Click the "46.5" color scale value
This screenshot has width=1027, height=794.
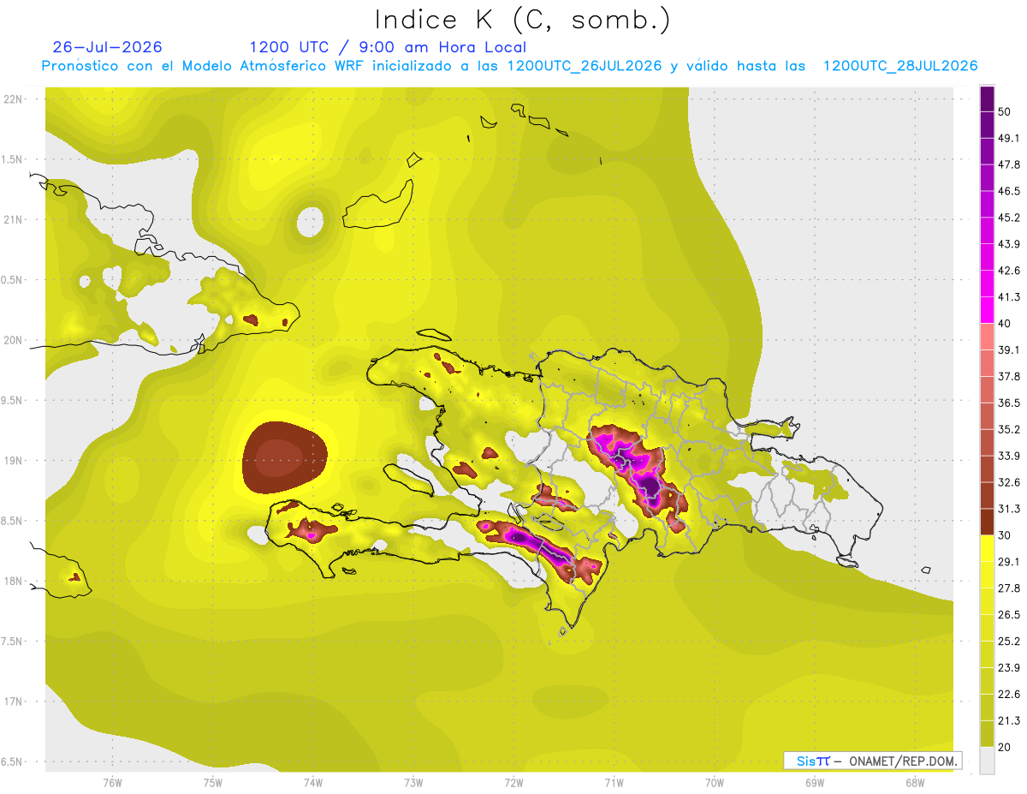(1010, 191)
